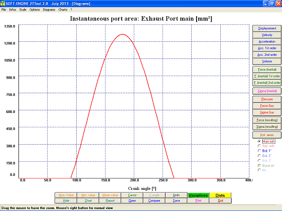Click the Units button

(176, 195)
